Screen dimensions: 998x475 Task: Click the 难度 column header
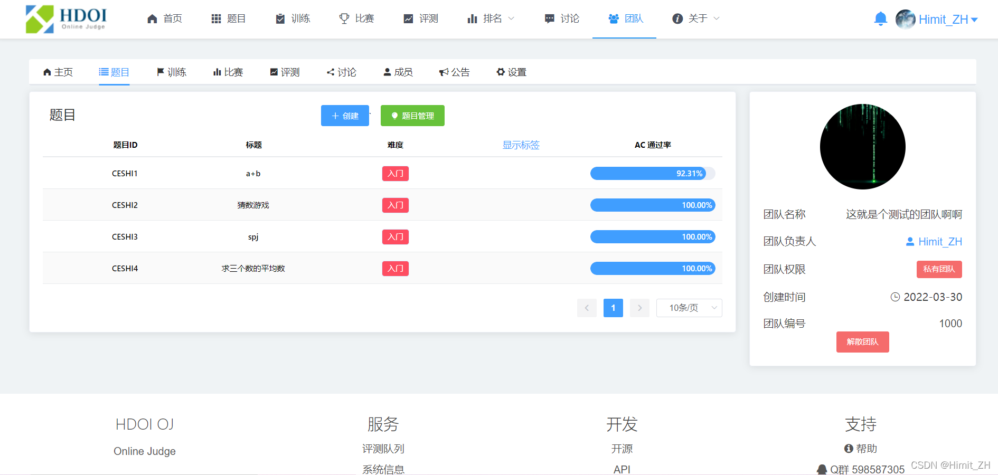(396, 145)
